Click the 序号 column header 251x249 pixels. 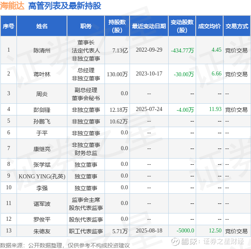pyautogui.click(x=8, y=26)
